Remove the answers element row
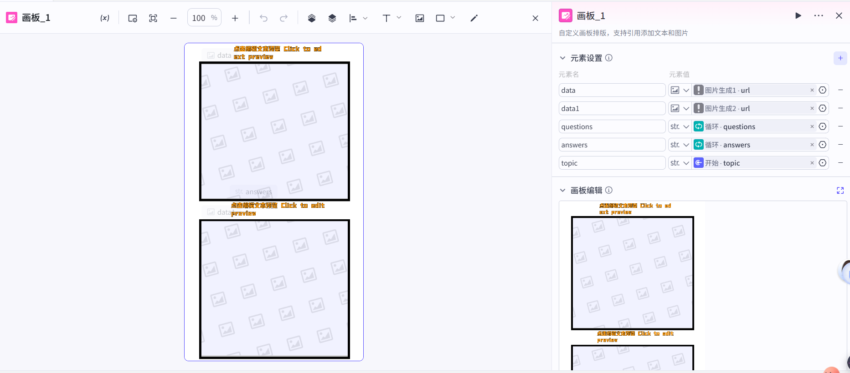The height and width of the screenshot is (373, 850). tap(840, 145)
